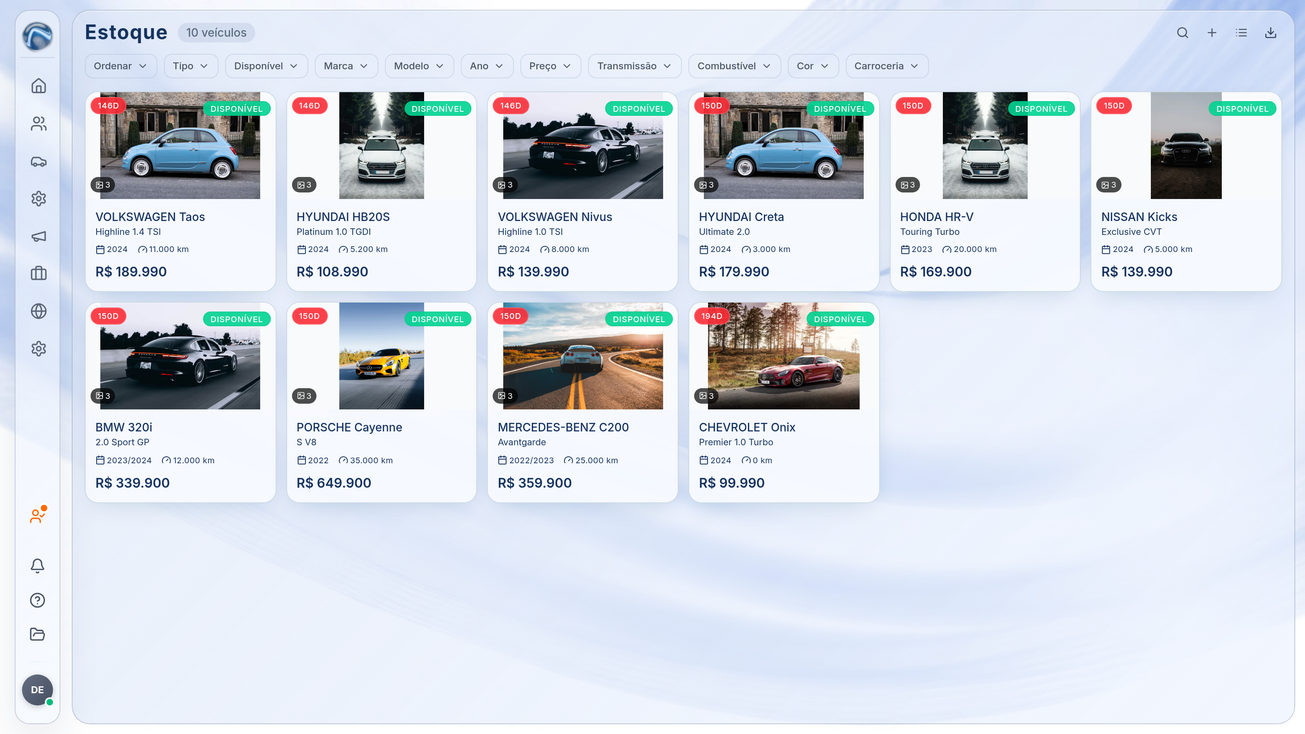Viewport: 1305px width, 734px height.
Task: Click the Touring Turbo subtitle
Action: coord(930,232)
